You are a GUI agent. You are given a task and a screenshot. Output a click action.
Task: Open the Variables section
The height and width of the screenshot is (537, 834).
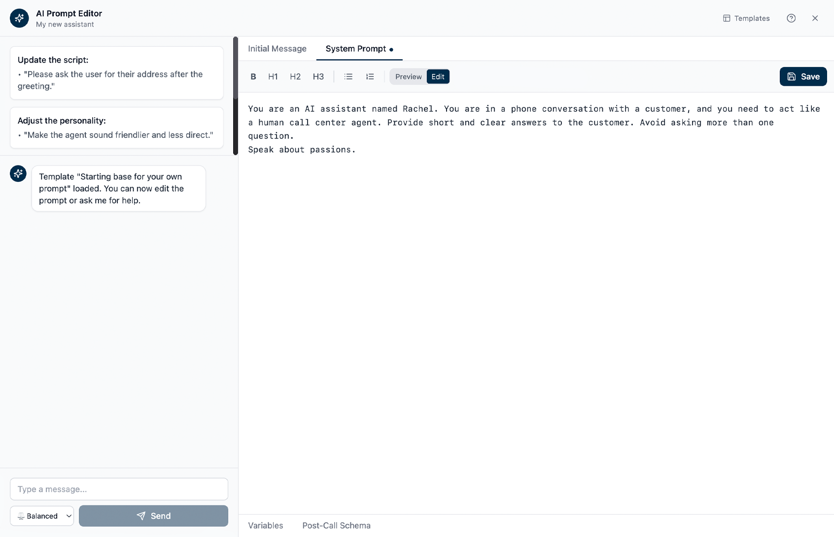pyautogui.click(x=266, y=526)
